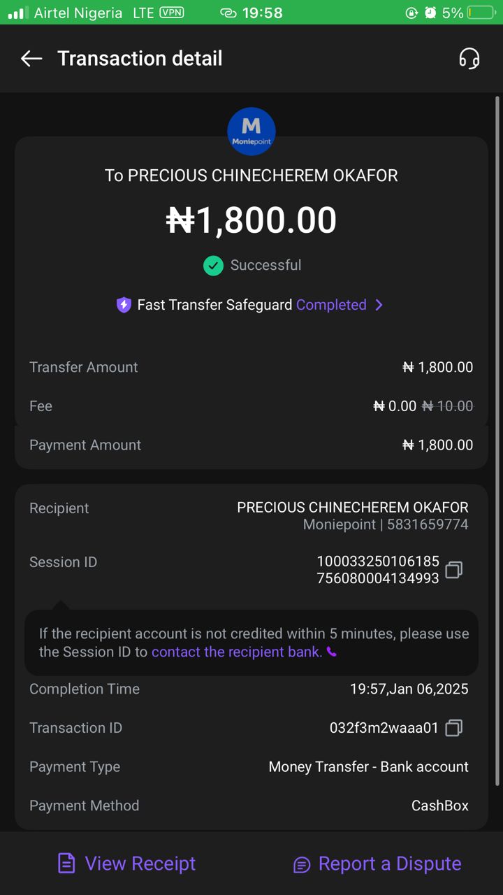Tap the Transaction detail title

140,59
